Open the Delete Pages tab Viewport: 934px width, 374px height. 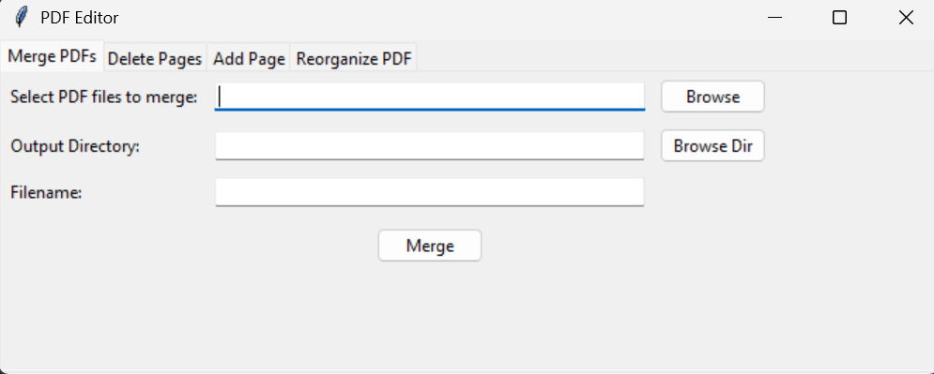click(x=155, y=59)
